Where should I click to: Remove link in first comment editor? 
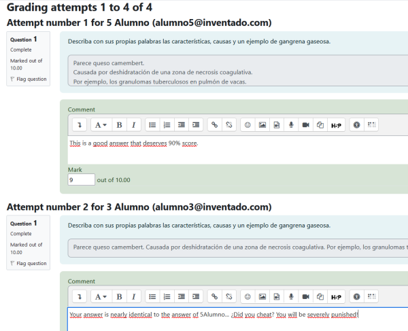[x=229, y=125]
